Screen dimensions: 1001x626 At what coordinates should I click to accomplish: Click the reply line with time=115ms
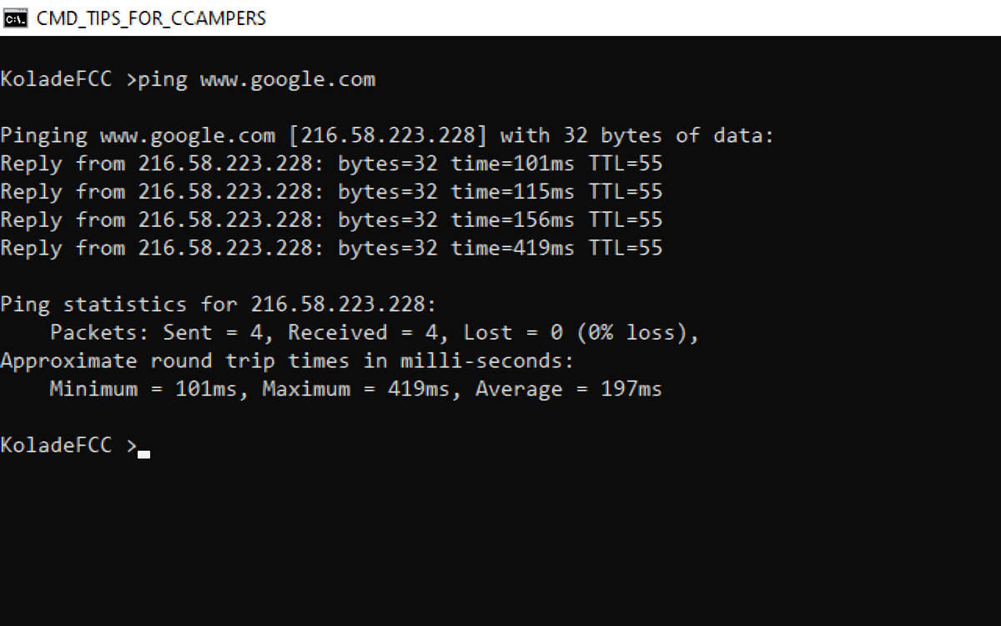[x=331, y=192]
